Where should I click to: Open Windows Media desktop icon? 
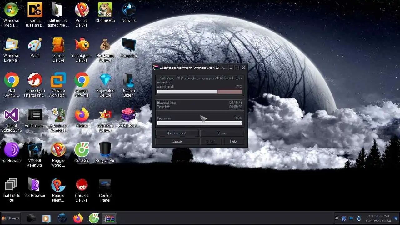tap(11, 15)
